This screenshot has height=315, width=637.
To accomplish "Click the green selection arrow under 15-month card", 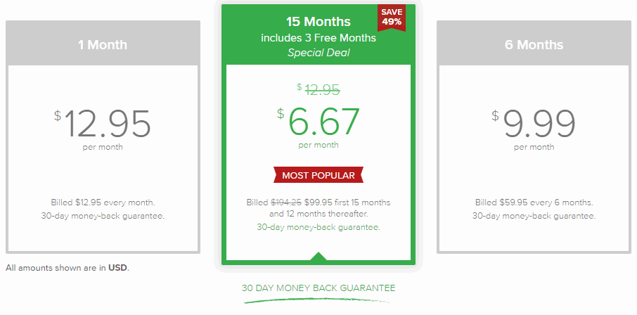I will coord(318,256).
